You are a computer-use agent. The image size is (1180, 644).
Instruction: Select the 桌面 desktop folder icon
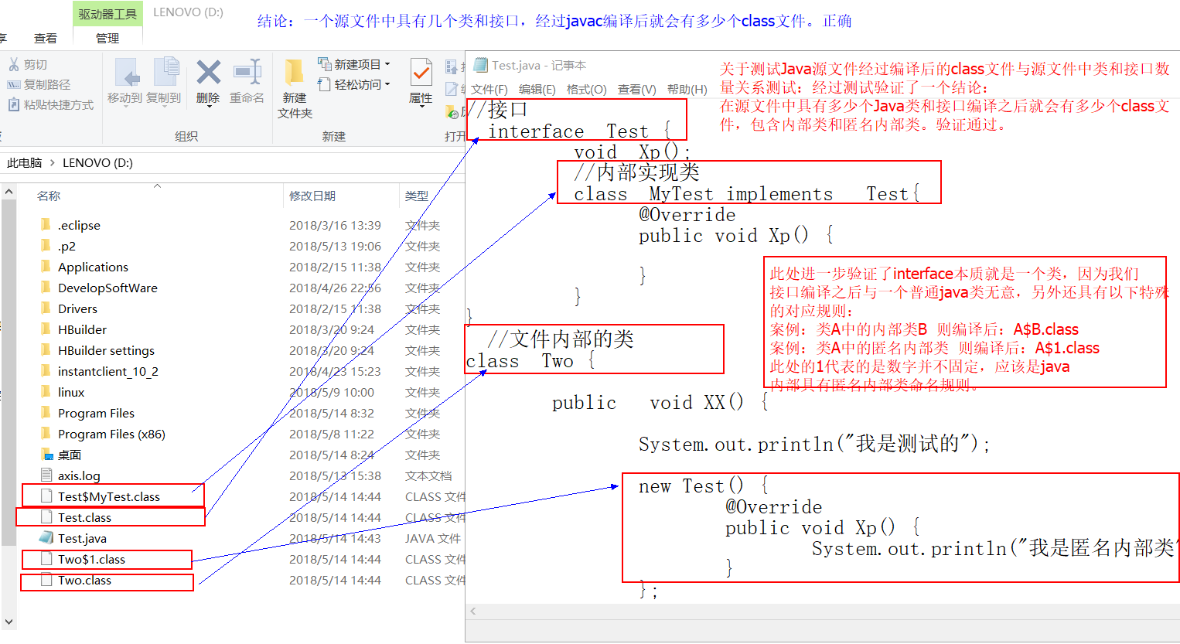[x=46, y=455]
